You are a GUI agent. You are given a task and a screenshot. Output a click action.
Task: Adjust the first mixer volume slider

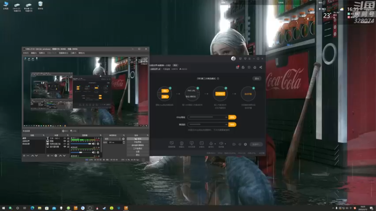(x=81, y=144)
